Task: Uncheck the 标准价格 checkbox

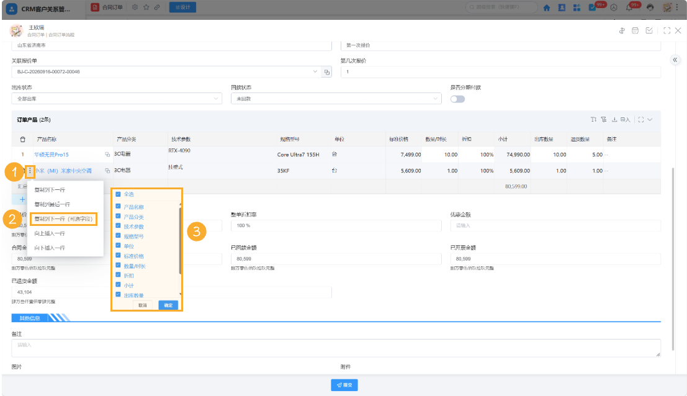Action: point(118,255)
